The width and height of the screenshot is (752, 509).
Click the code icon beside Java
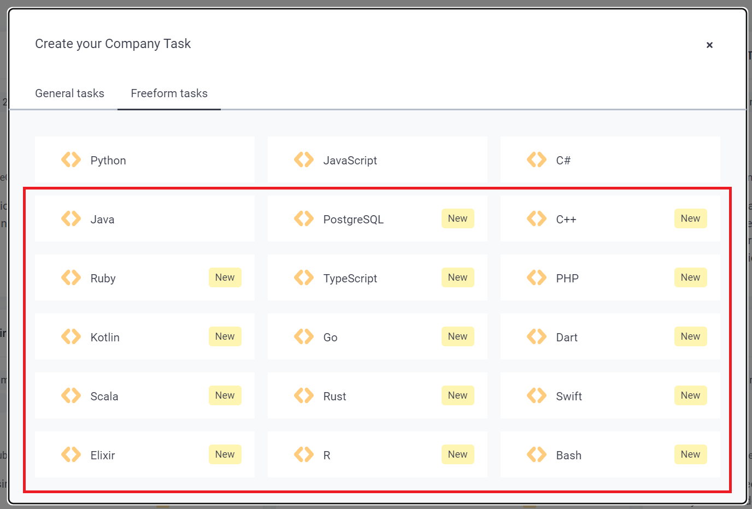coord(71,218)
